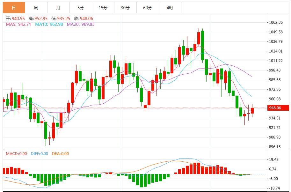
Task: Click the 1036.79 price axis label
Action: coord(276,41)
